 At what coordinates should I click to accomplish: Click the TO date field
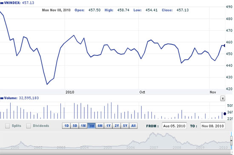point(213,126)
